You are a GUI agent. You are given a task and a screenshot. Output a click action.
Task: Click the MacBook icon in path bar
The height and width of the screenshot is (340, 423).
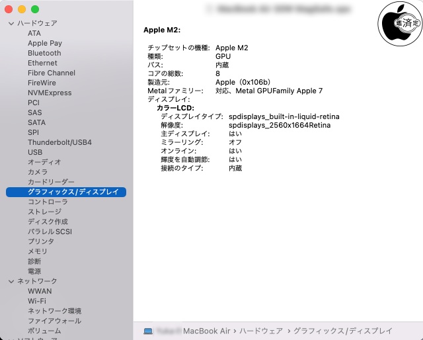pos(148,331)
